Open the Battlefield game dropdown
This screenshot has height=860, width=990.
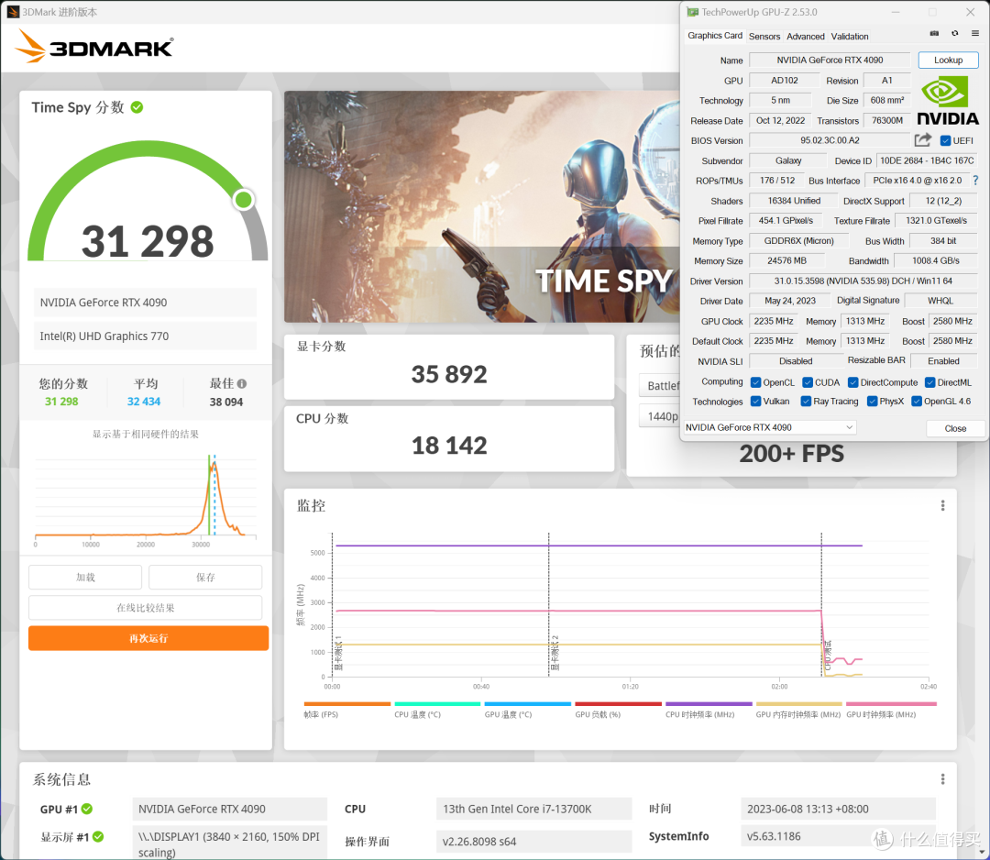click(x=660, y=385)
